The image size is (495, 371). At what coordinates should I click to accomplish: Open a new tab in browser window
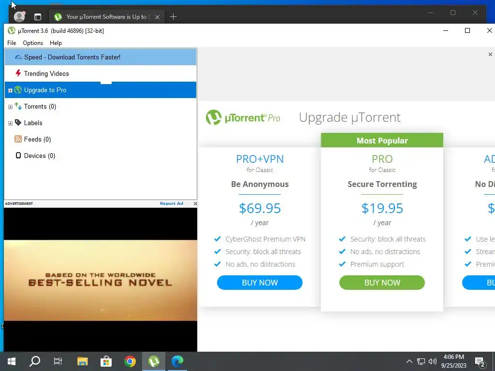(173, 17)
